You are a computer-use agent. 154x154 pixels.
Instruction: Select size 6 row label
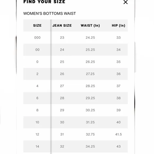pyautogui.click(x=37, y=98)
